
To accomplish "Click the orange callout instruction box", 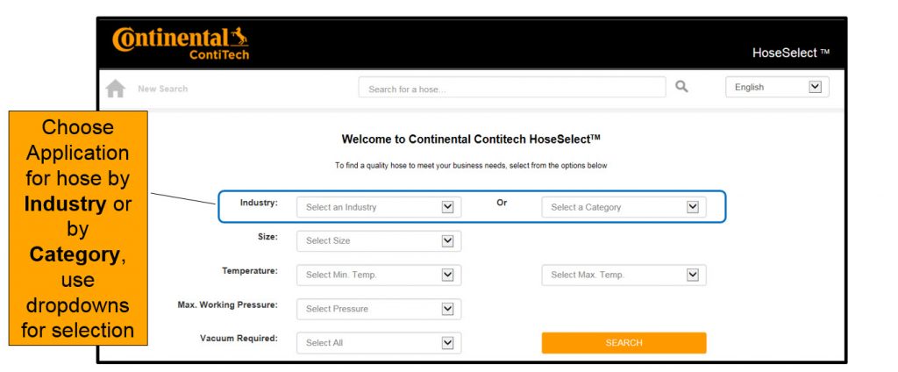I will pyautogui.click(x=78, y=228).
